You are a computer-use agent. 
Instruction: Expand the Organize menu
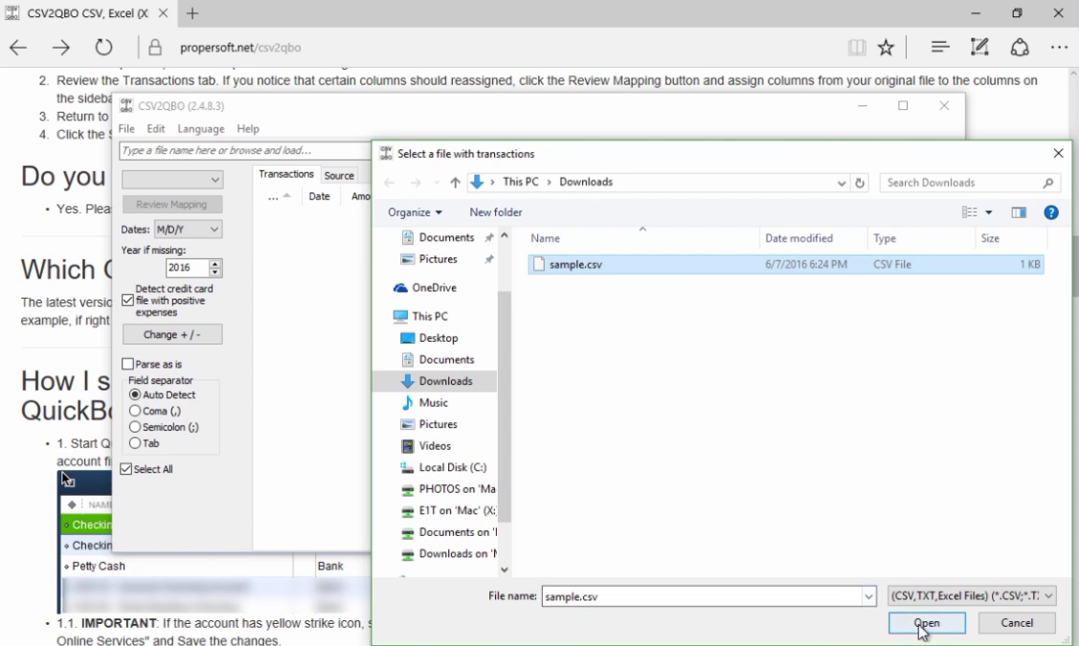pyautogui.click(x=415, y=212)
